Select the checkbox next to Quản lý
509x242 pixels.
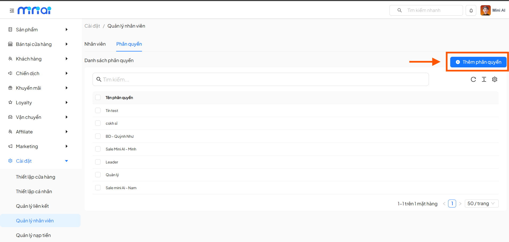click(98, 174)
